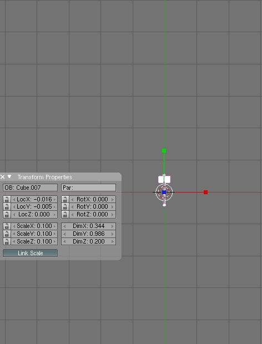Toggle the LocX lock icon
The height and width of the screenshot is (344, 262).
tap(7, 199)
